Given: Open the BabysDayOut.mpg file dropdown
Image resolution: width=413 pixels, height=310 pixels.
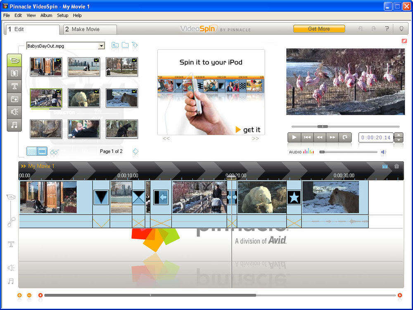Looking at the screenshot, I should pos(102,46).
